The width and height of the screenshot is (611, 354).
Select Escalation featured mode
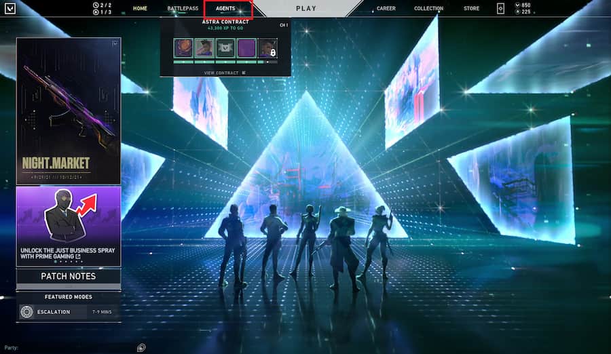[x=69, y=312]
